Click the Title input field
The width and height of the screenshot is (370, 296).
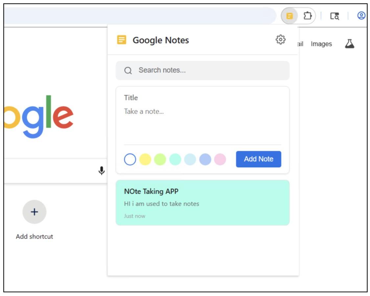click(202, 98)
